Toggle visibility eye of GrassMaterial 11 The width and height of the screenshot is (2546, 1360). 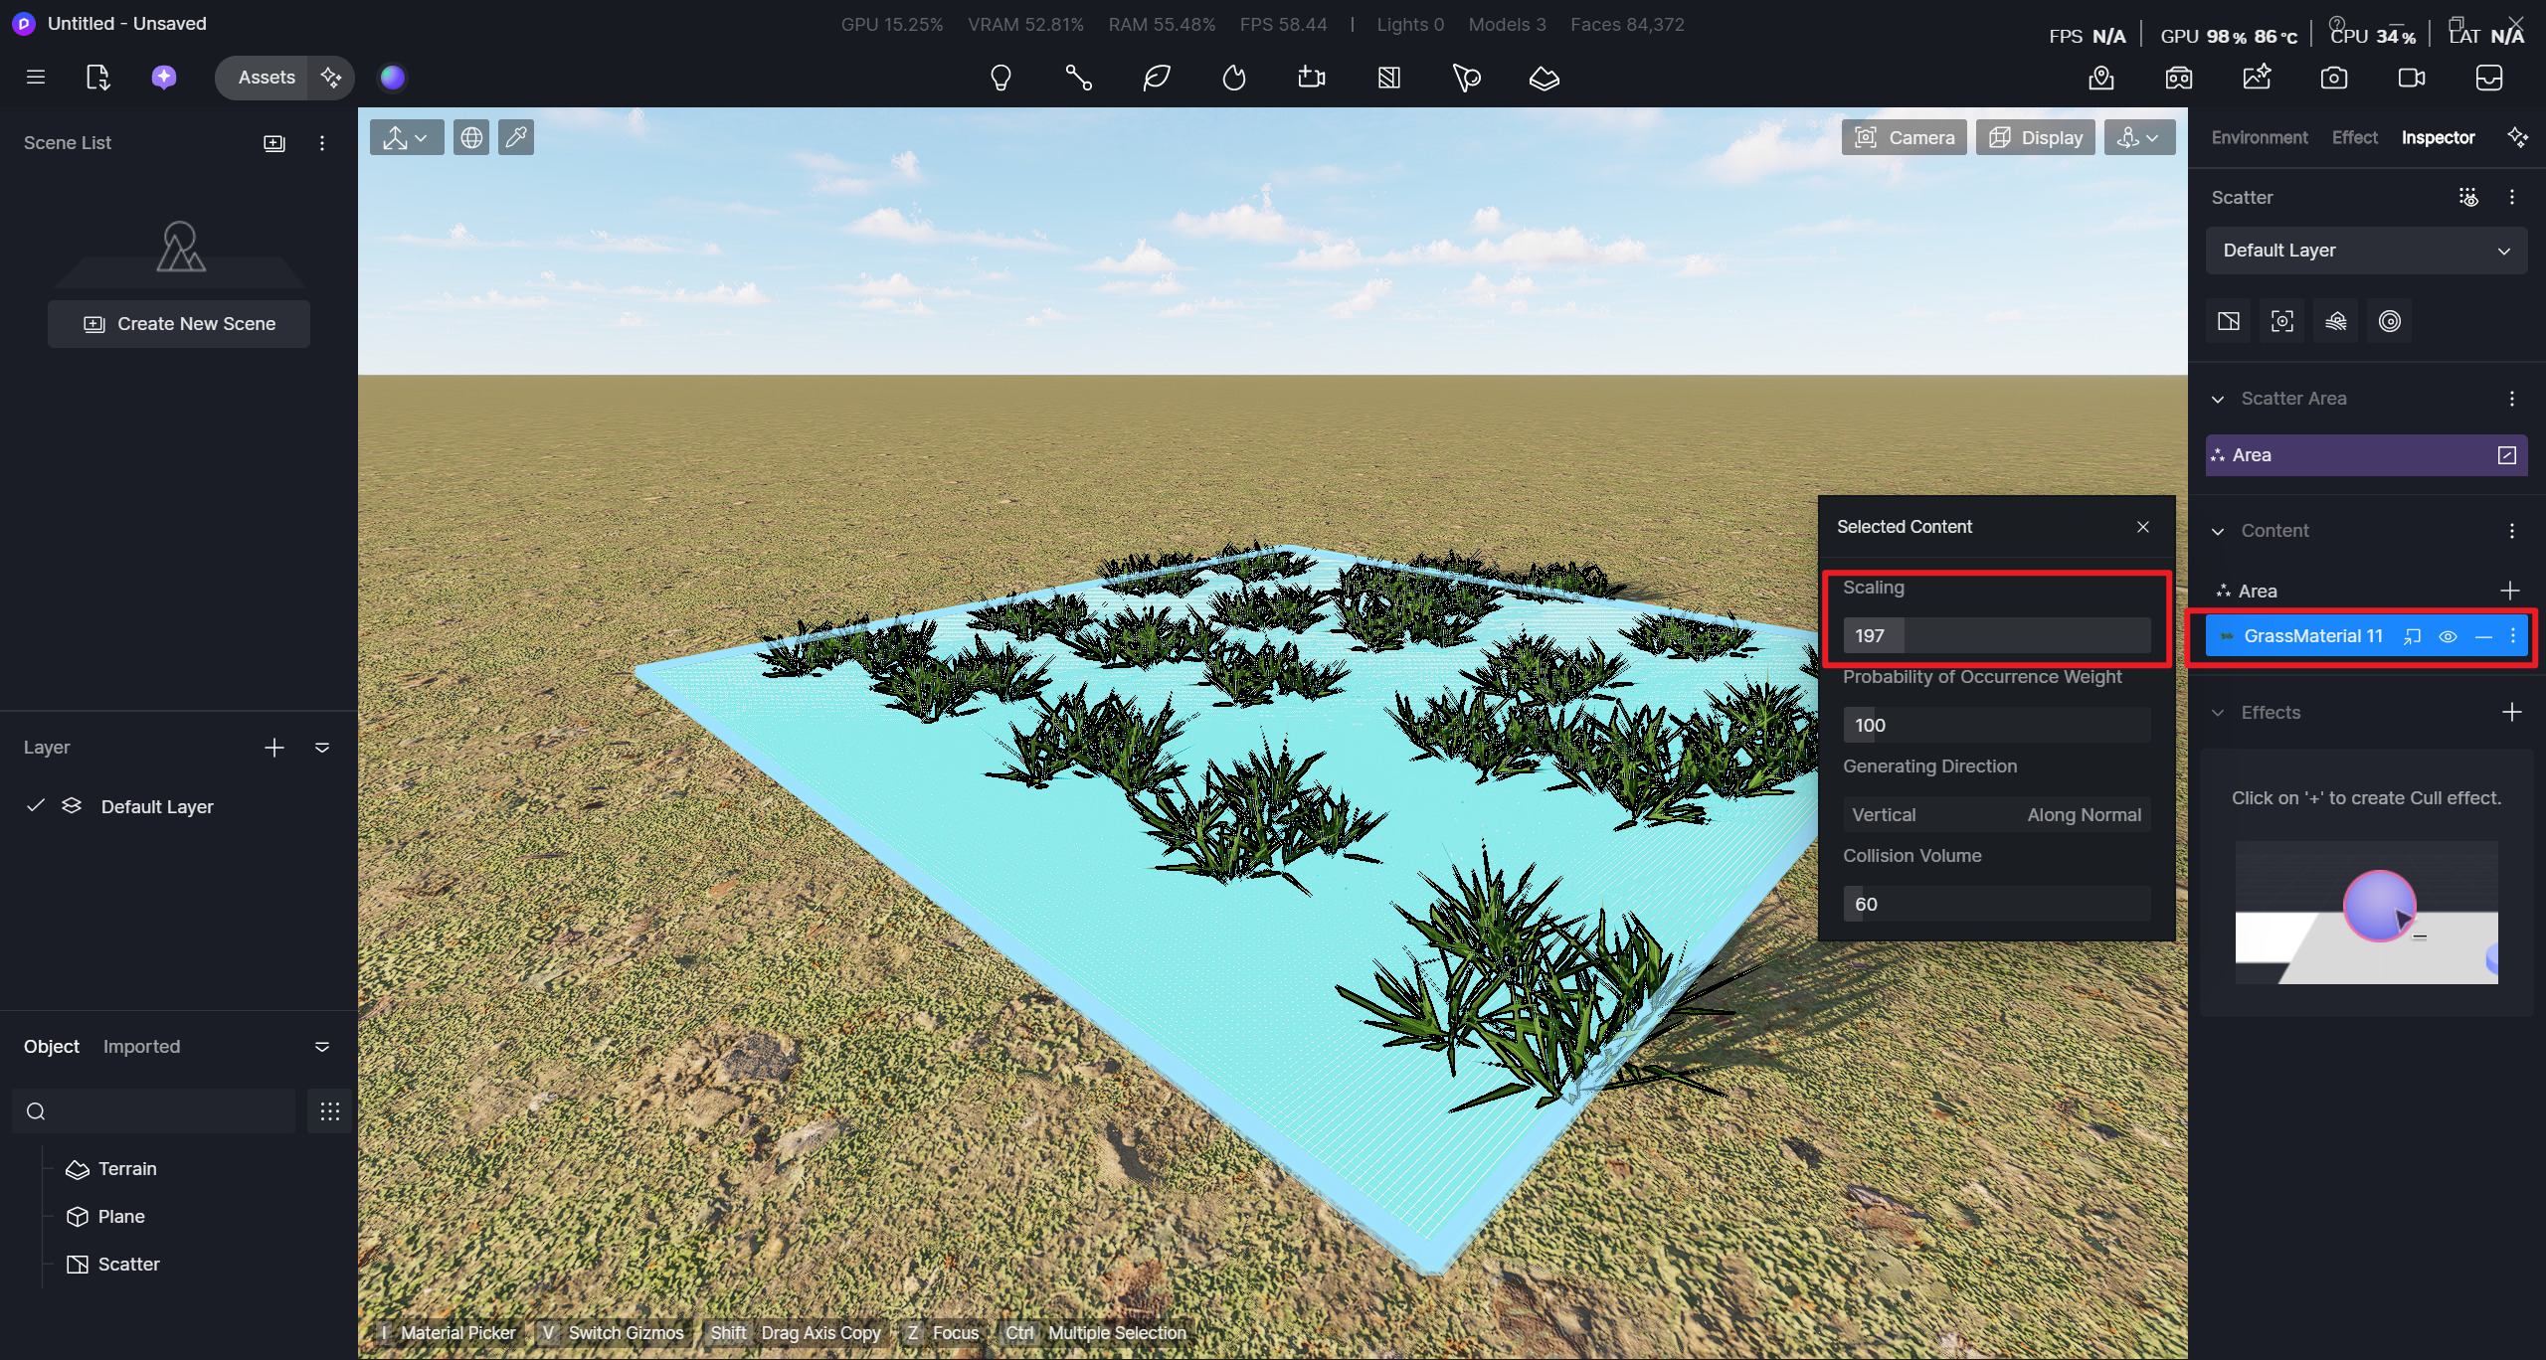click(x=2448, y=636)
